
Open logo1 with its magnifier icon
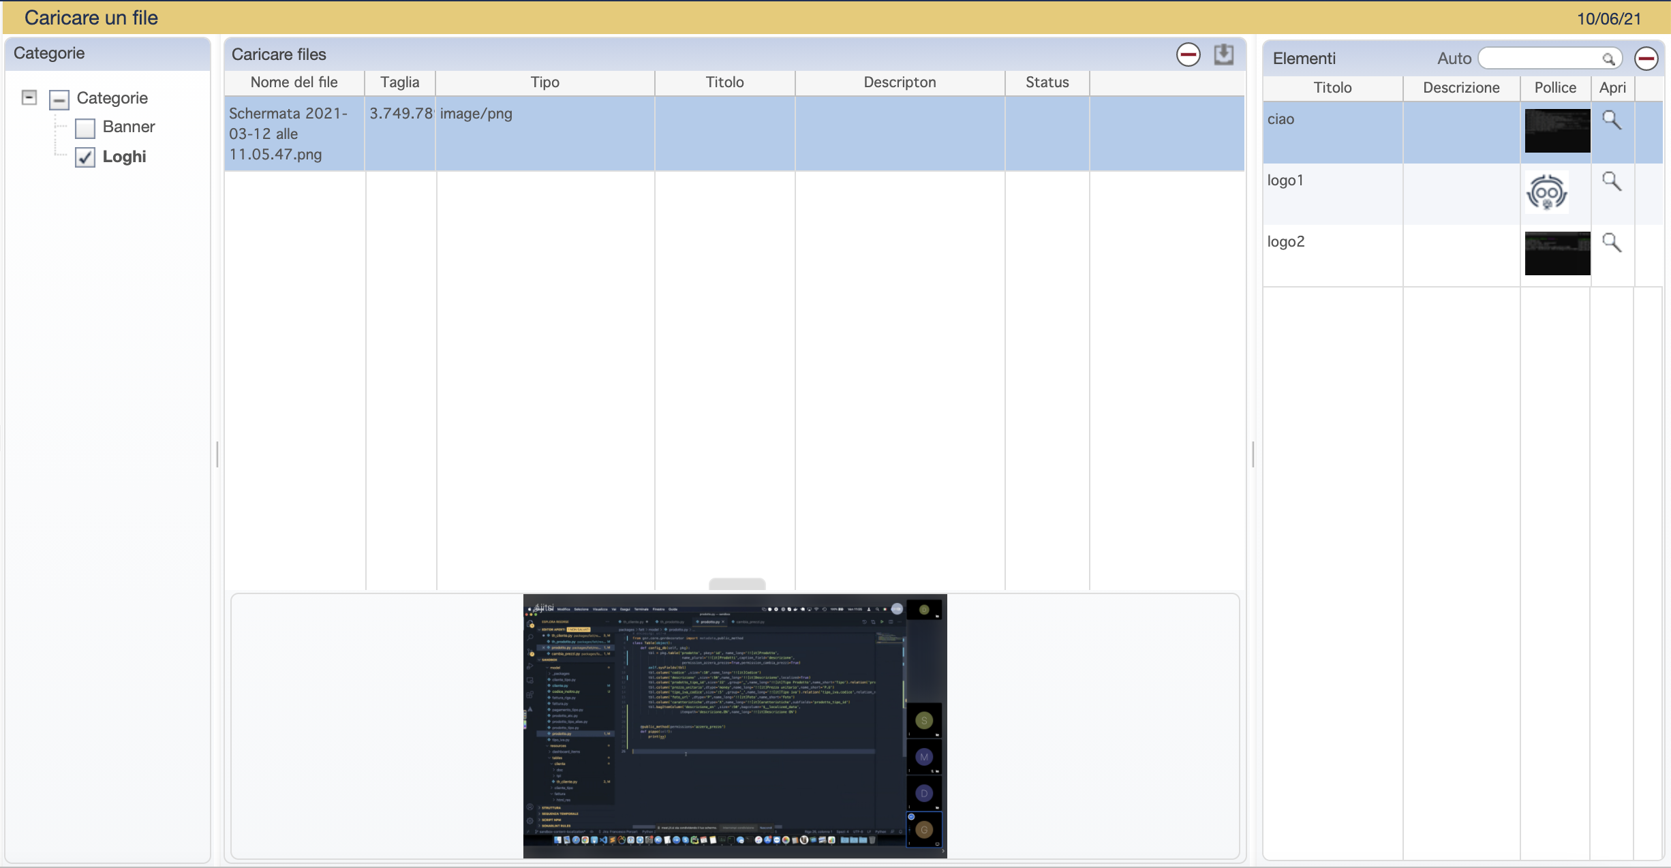1612,181
